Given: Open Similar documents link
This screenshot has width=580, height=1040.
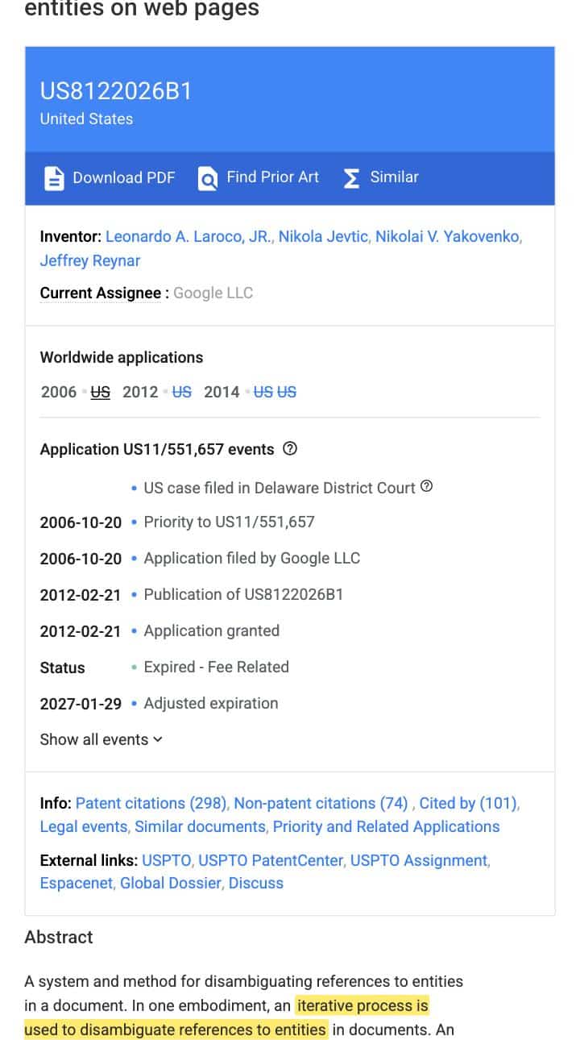Looking at the screenshot, I should click(200, 826).
